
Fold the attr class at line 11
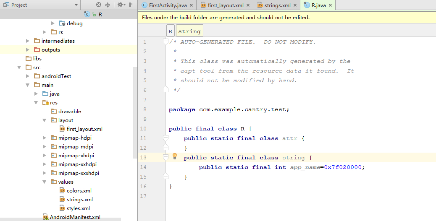(x=165, y=138)
